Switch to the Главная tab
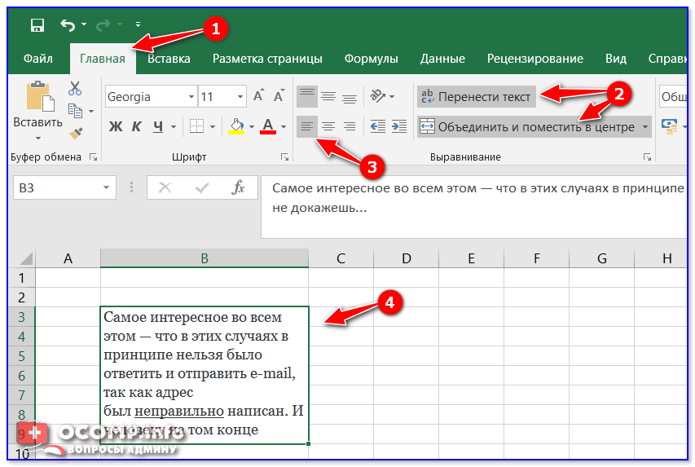Image resolution: width=695 pixels, height=467 pixels. [x=103, y=59]
